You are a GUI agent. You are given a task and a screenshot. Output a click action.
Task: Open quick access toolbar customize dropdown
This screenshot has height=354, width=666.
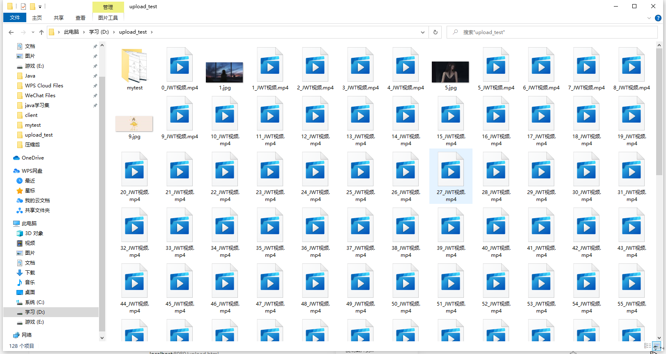coord(40,7)
